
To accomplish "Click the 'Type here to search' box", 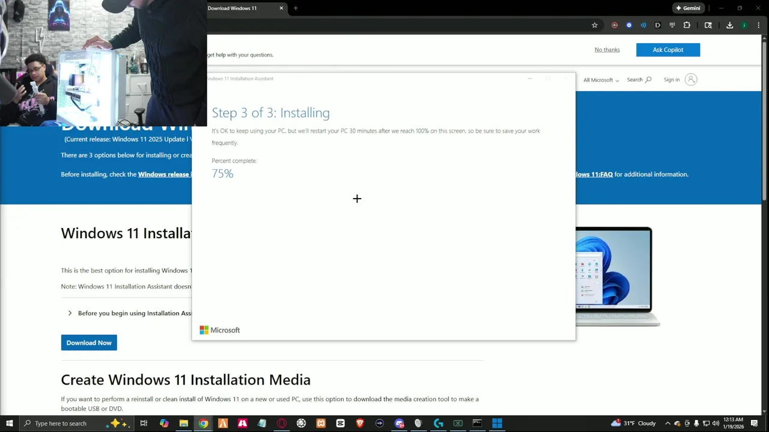I will 77,424.
